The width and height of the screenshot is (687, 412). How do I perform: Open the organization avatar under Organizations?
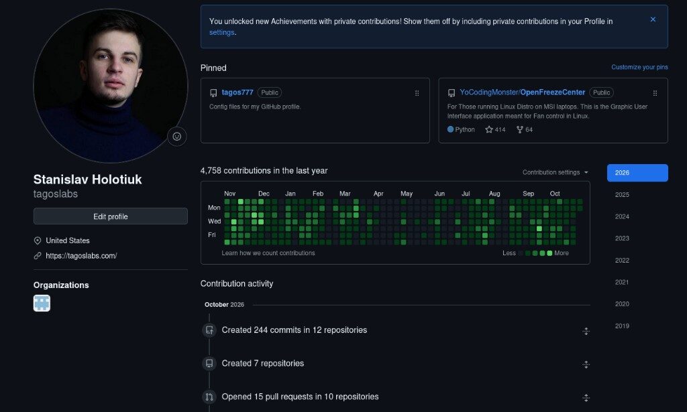[42, 303]
